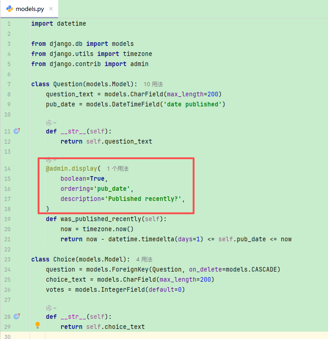
Task: Click 'boolean=True' on line 15
Action: [83, 179]
